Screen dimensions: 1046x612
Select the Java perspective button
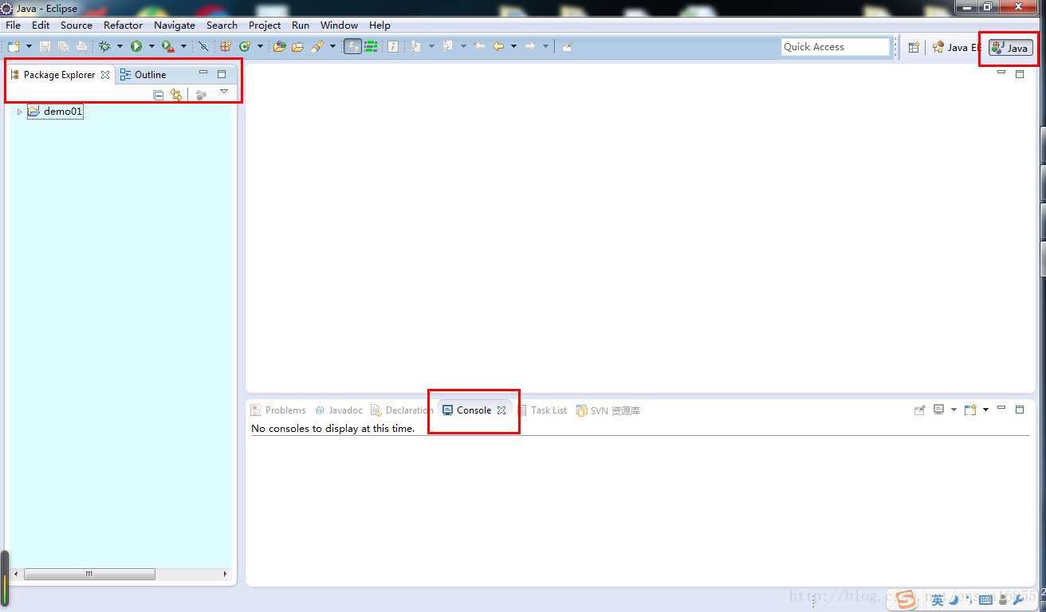tap(1011, 48)
